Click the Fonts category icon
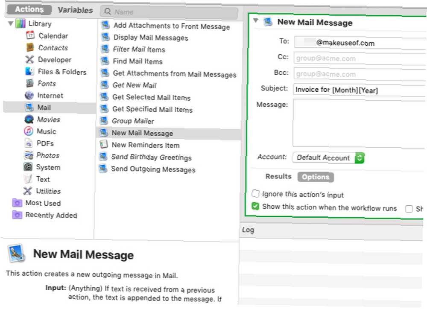The width and height of the screenshot is (427, 309). (29, 83)
